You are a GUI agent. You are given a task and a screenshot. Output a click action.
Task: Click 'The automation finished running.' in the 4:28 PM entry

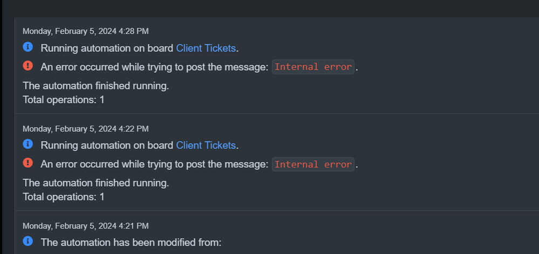(96, 86)
